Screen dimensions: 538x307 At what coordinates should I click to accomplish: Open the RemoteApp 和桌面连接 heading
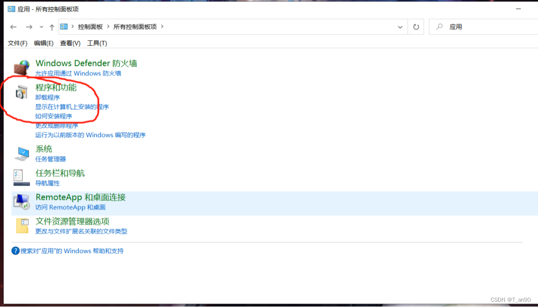pos(81,197)
